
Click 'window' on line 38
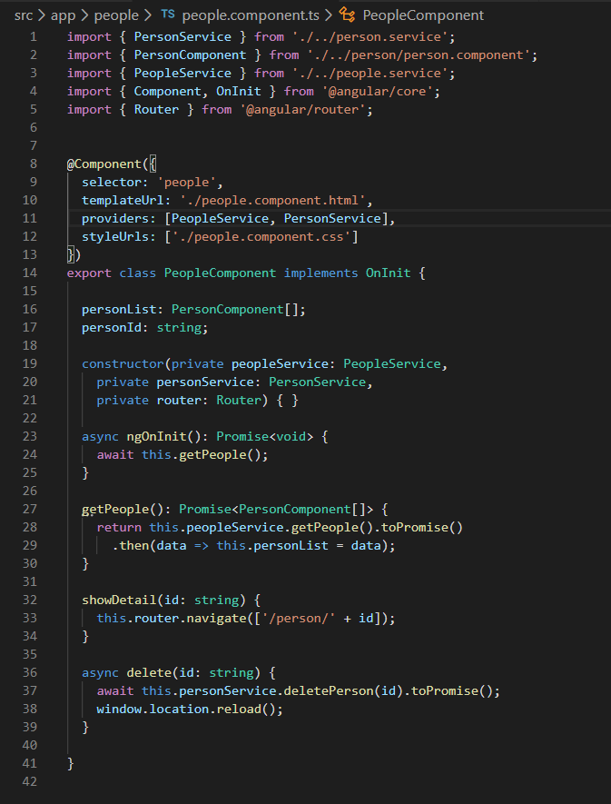pos(119,710)
